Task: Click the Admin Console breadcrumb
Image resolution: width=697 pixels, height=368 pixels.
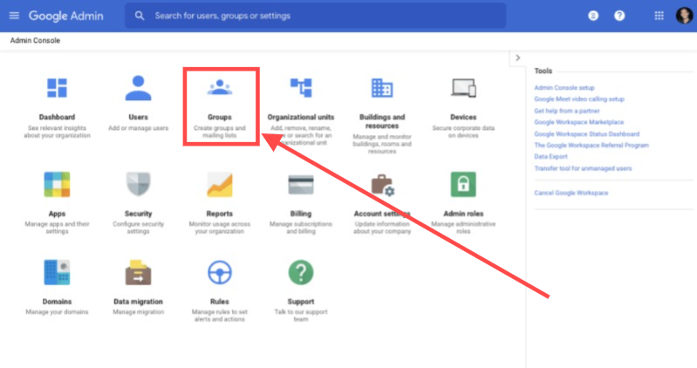Action: (x=35, y=40)
